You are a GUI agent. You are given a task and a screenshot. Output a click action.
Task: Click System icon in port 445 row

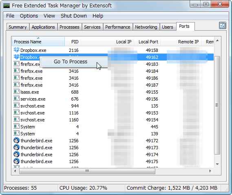click(x=16, y=127)
